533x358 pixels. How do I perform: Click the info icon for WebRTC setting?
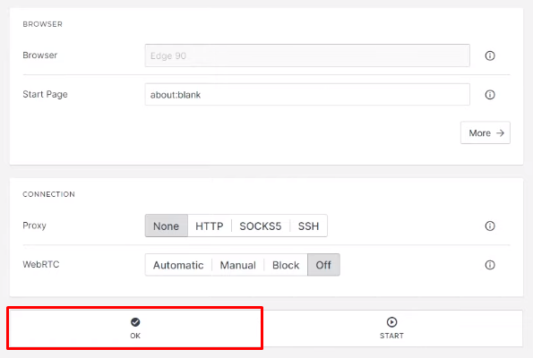489,265
